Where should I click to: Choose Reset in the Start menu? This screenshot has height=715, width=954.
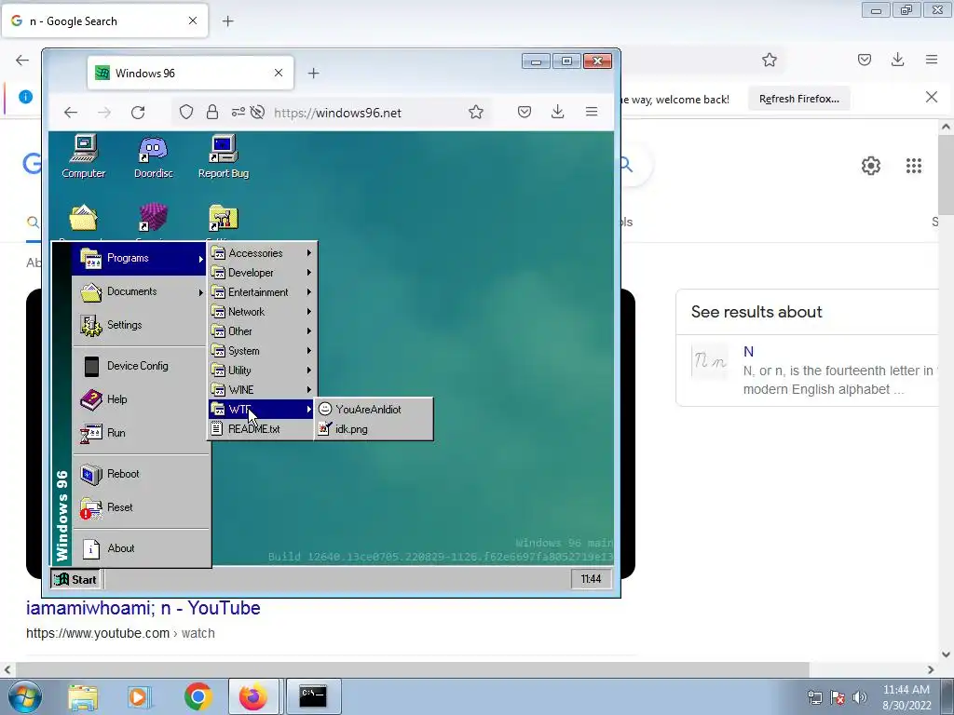pyautogui.click(x=140, y=507)
